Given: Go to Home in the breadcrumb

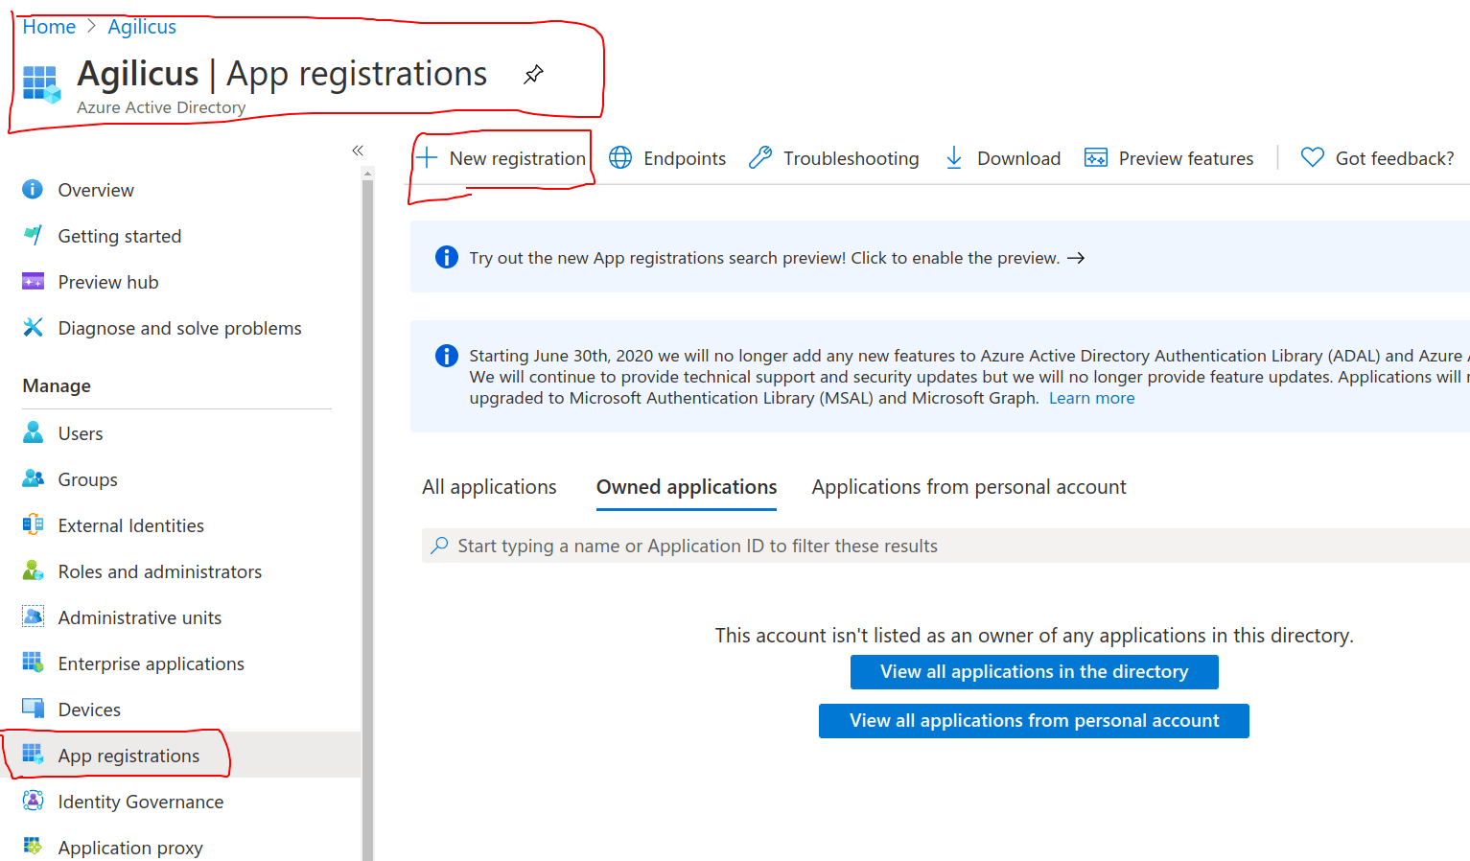Looking at the screenshot, I should coord(49,27).
